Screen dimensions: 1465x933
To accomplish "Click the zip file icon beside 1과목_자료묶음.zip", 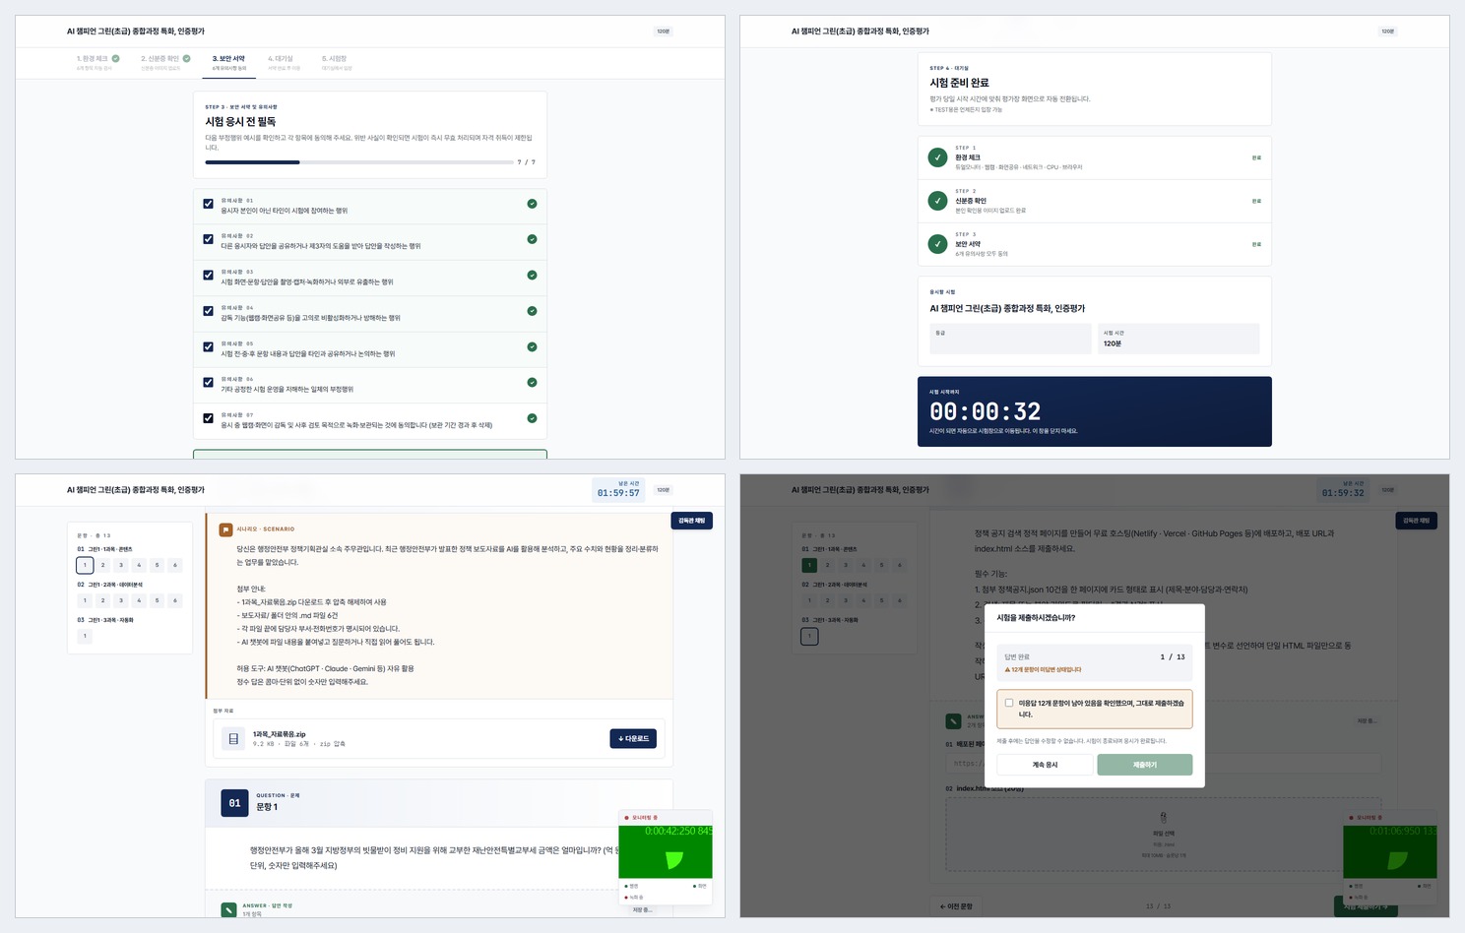I will click(x=233, y=738).
